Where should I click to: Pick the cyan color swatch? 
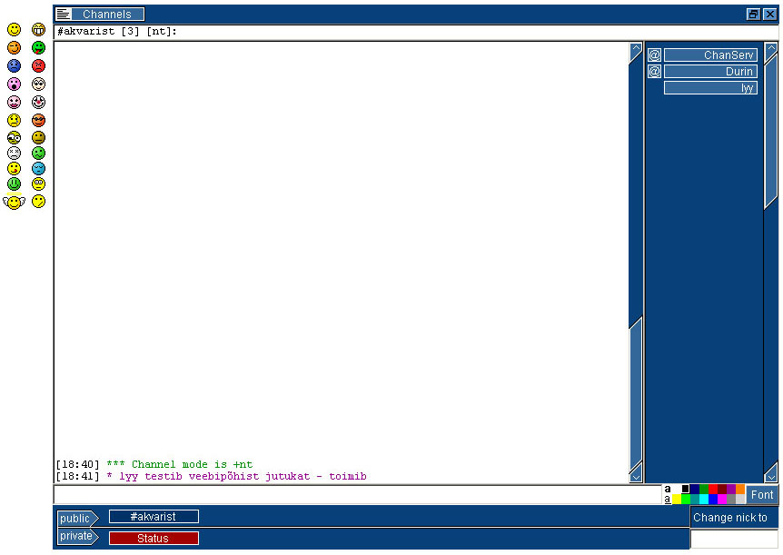click(x=704, y=499)
